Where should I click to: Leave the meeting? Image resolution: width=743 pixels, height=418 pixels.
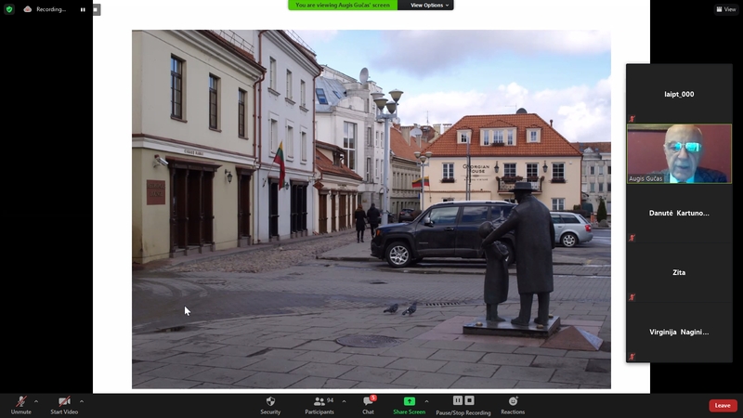point(722,405)
